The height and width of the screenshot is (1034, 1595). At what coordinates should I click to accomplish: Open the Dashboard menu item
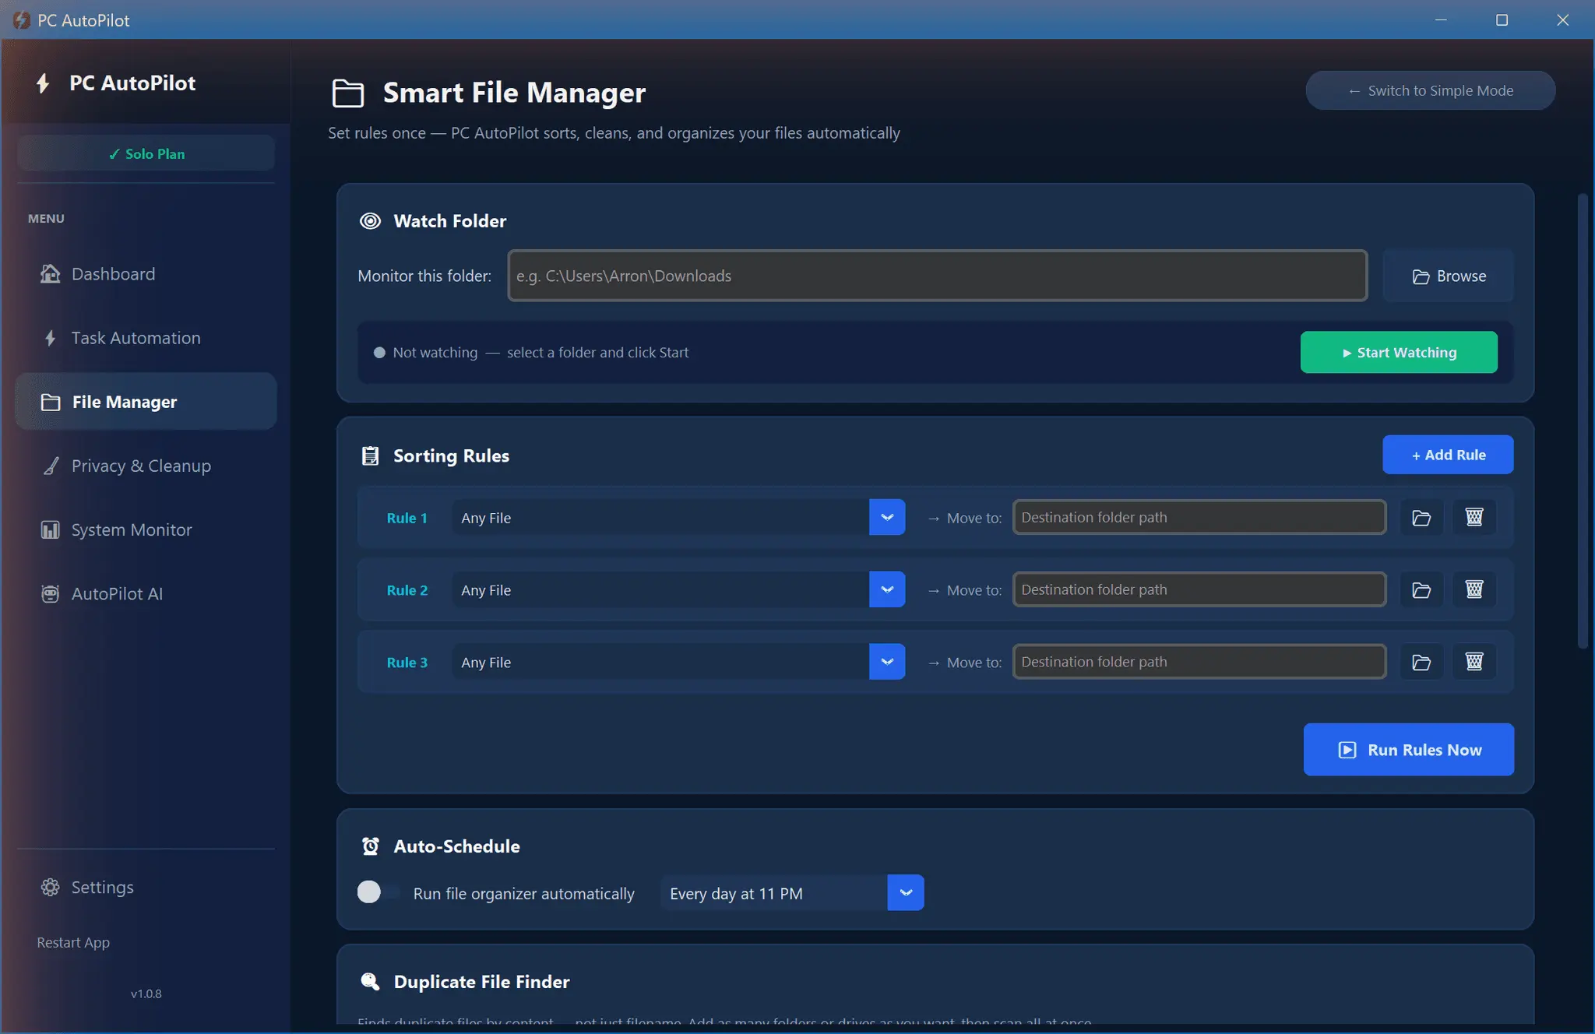146,274
